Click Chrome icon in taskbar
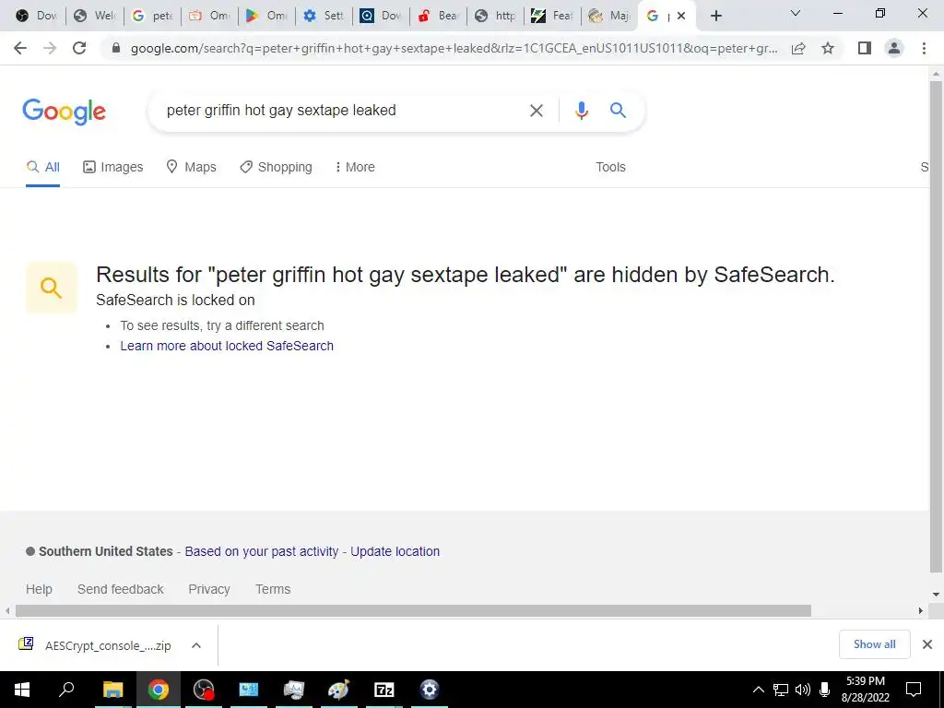Viewport: 944px width, 708px height. tap(159, 690)
